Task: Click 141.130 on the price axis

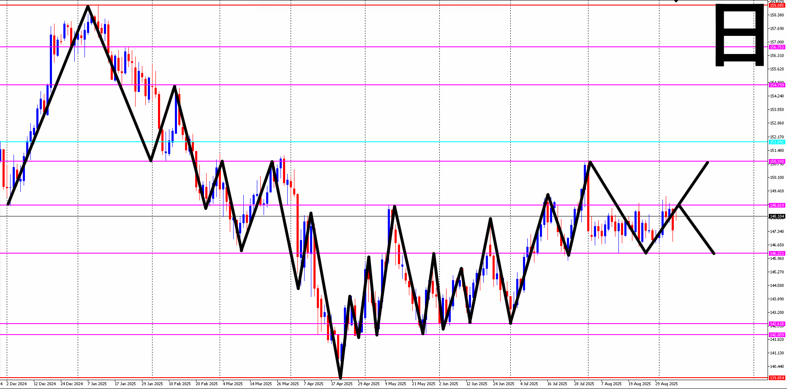Action: click(x=777, y=353)
